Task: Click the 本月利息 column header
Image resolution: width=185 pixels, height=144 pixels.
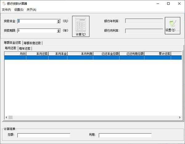Action: coord(80,54)
